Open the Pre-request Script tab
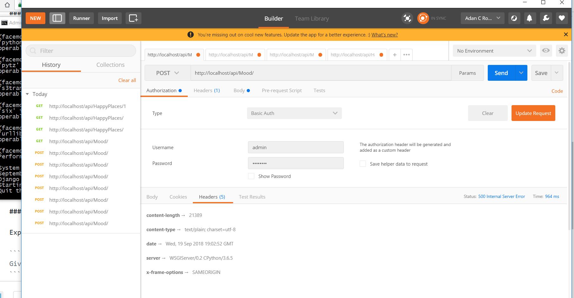 click(x=282, y=90)
